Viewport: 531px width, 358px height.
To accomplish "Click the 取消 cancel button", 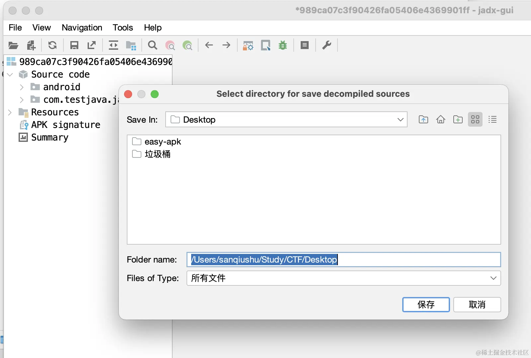I will click(x=477, y=305).
